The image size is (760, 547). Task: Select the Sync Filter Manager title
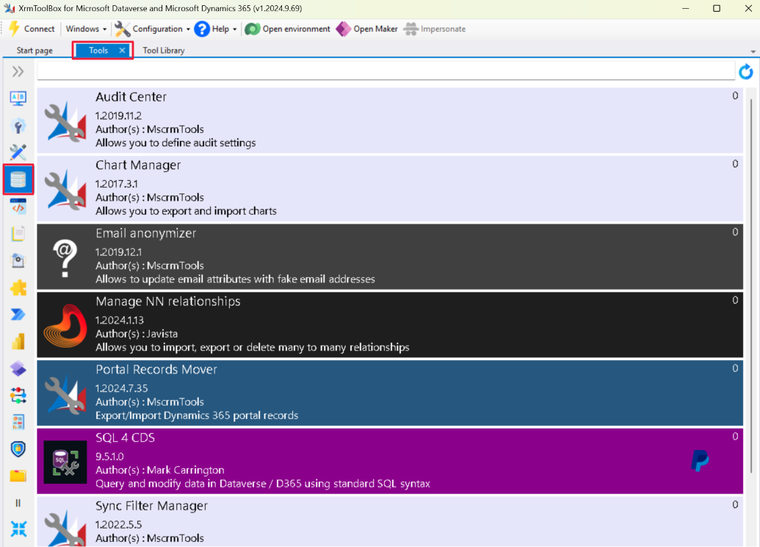pos(151,506)
